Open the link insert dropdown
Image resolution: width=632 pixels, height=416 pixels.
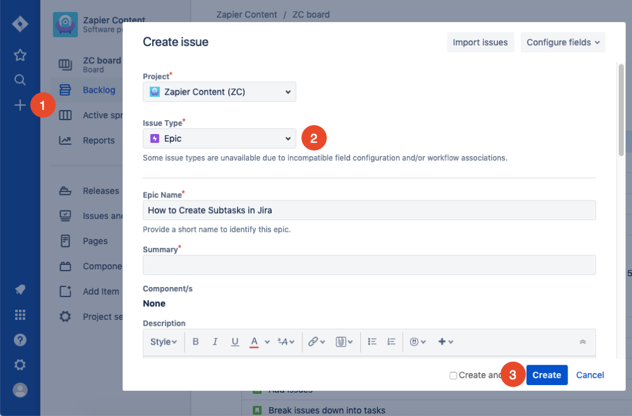[x=317, y=342]
